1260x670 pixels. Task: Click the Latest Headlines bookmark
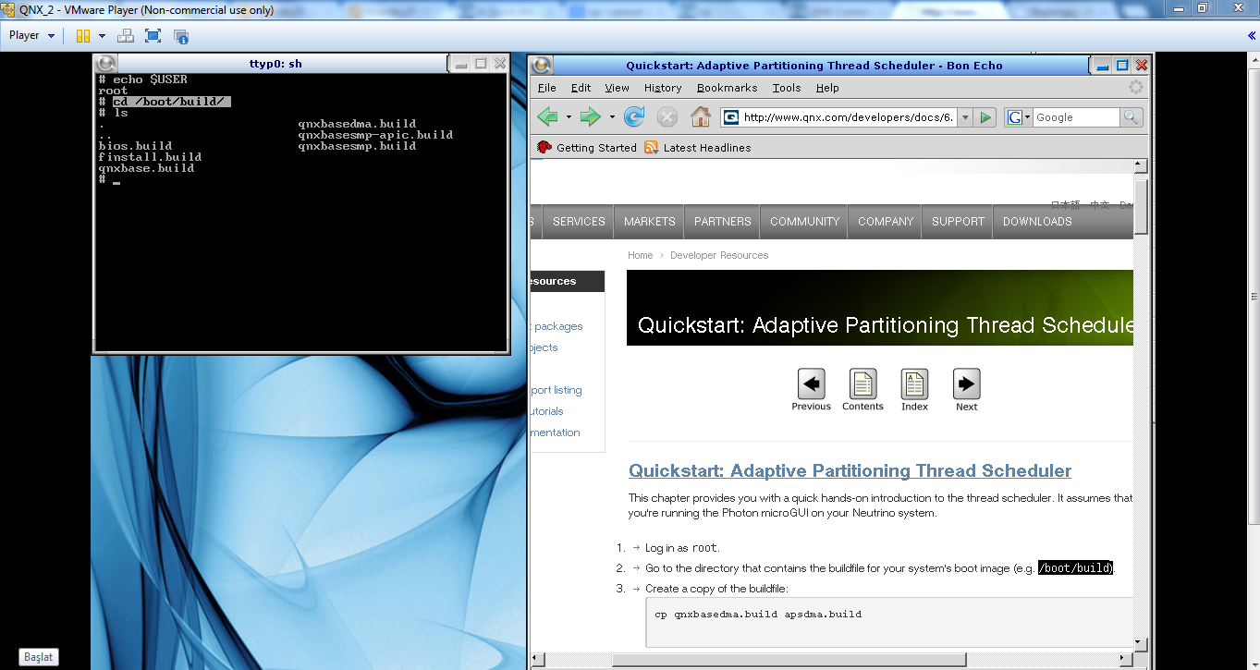point(706,148)
